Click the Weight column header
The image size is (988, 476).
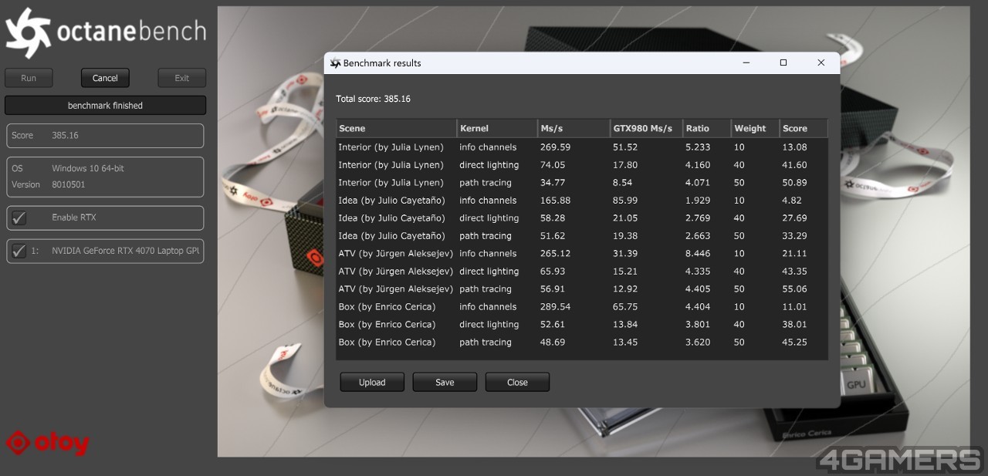click(756, 128)
